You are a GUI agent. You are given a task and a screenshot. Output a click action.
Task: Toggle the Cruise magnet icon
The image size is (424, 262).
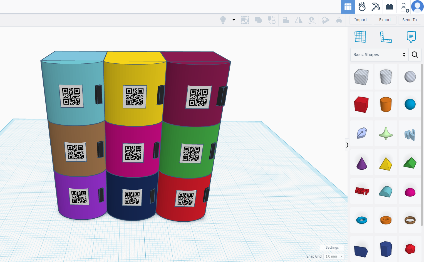(312, 20)
